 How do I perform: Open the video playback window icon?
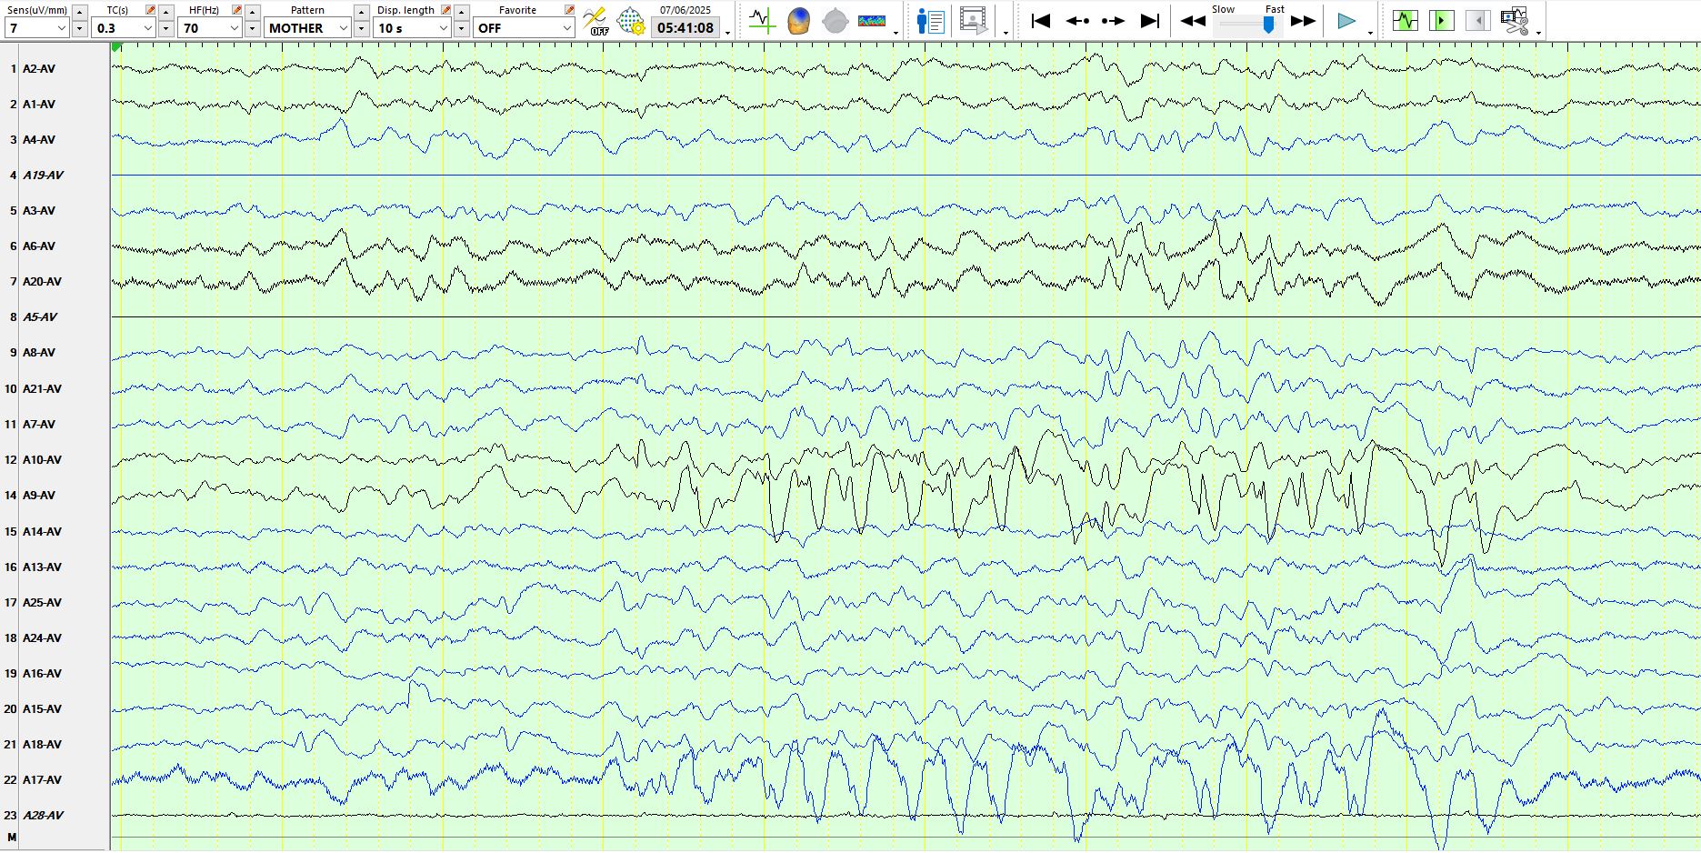(x=973, y=20)
